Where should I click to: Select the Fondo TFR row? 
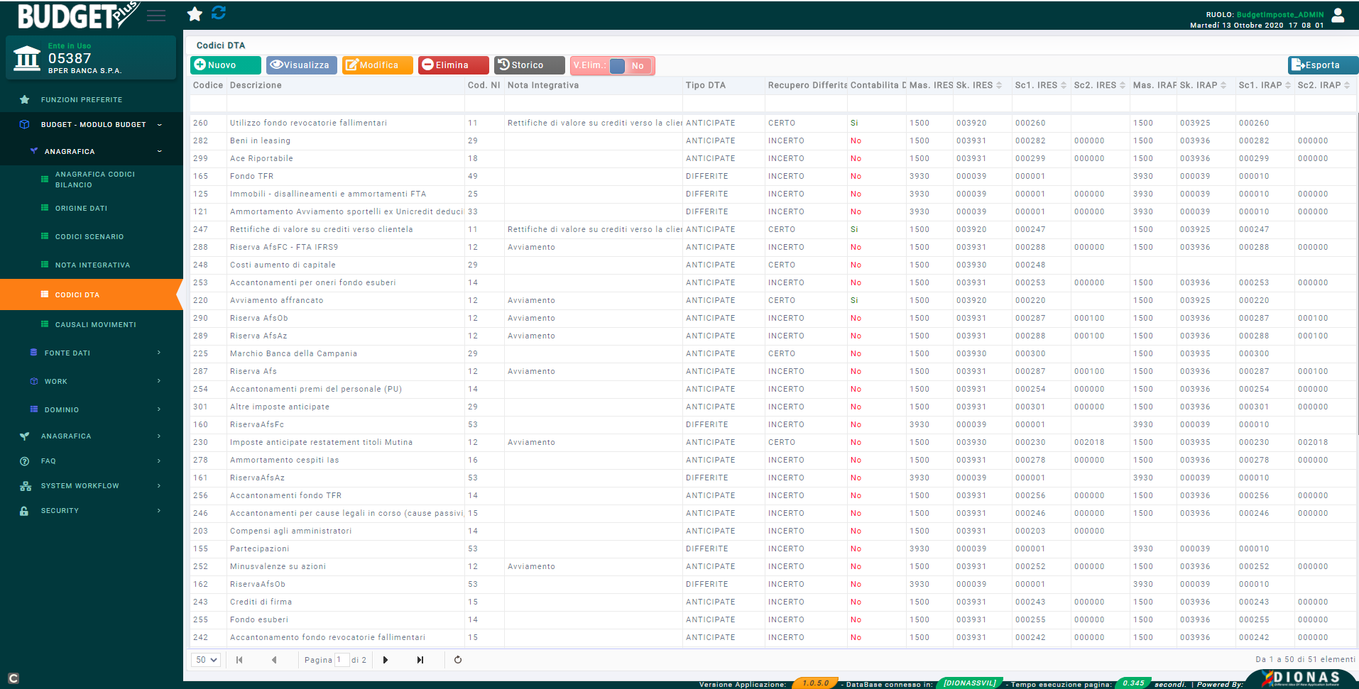773,176
